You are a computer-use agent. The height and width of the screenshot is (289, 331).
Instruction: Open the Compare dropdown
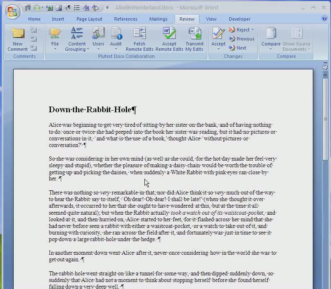271,39
